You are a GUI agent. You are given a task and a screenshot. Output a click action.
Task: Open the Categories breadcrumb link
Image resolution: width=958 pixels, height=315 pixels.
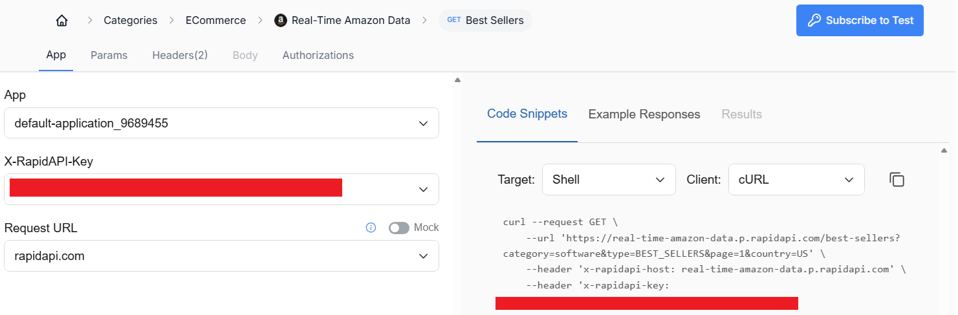point(131,21)
